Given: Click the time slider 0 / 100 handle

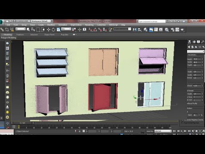Looking at the screenshot, I should (23, 123).
